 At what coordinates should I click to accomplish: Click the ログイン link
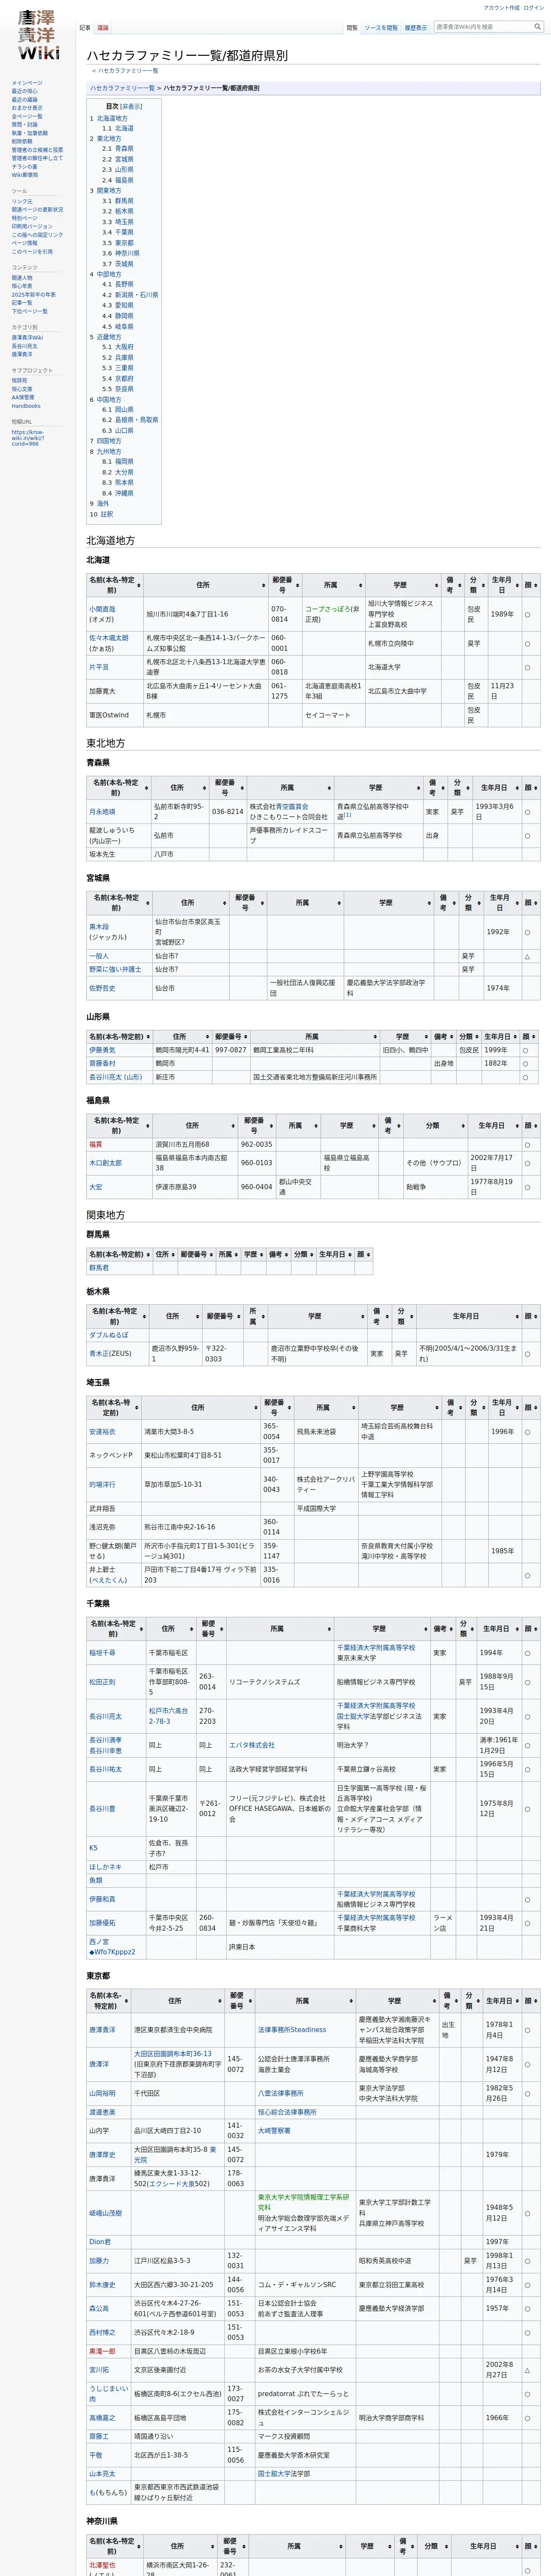534,8
